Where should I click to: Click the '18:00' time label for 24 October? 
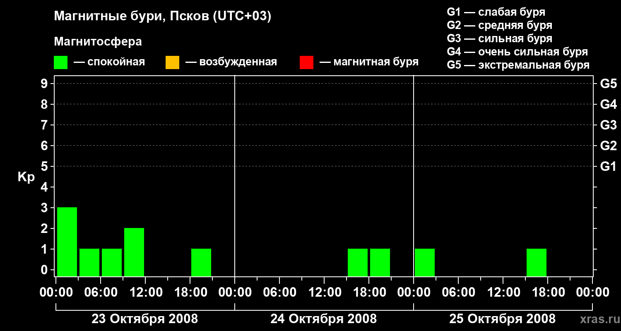coord(369,293)
